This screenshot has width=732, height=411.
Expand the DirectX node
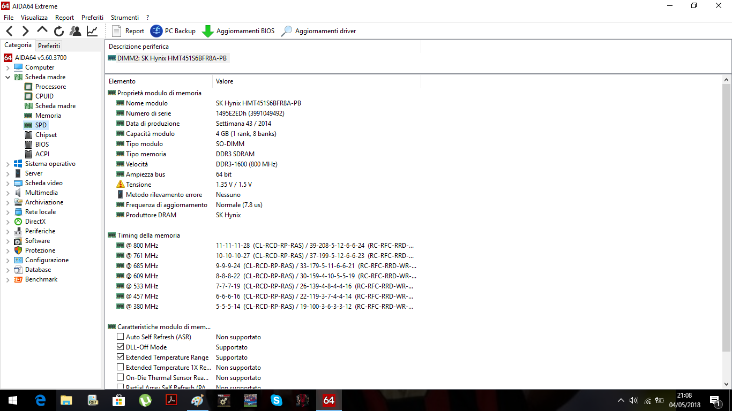click(8, 222)
